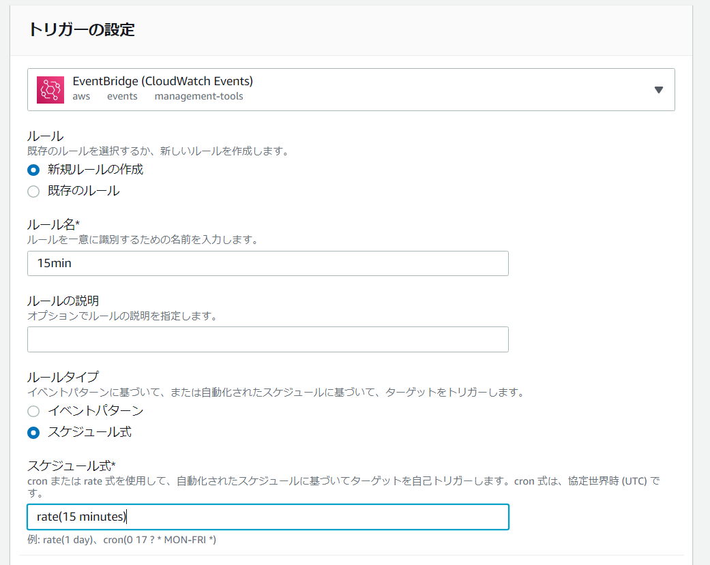710x565 pixels.
Task: Click the aws tag link
Action: (x=81, y=96)
